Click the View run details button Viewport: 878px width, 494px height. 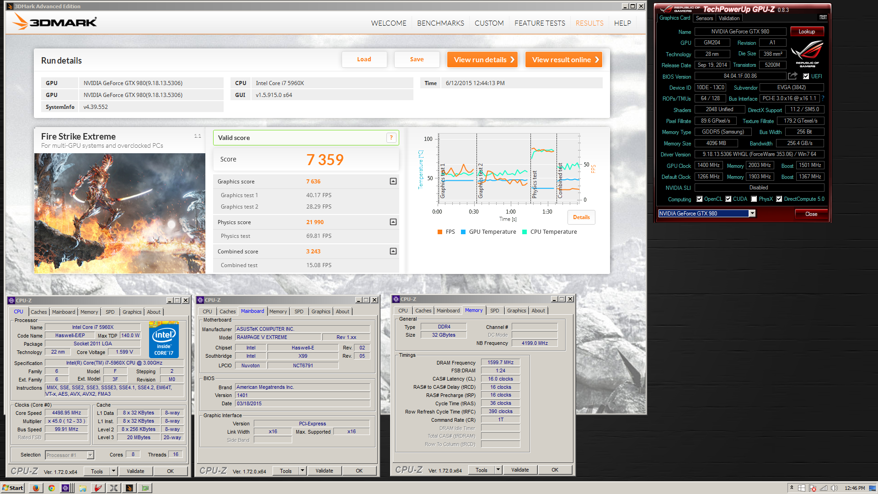pos(482,59)
